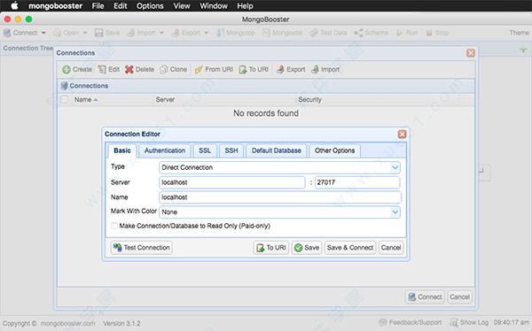Enable Make Connection/Database Read Only checkbox
This screenshot has height=331, width=532.
click(x=114, y=226)
